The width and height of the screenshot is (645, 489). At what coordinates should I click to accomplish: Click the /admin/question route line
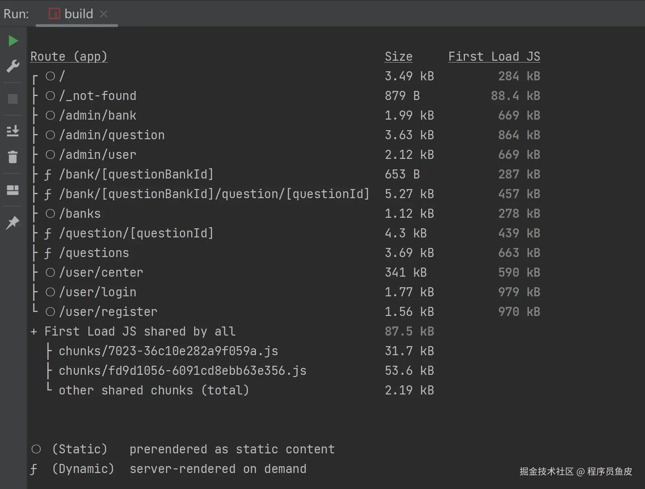coord(112,135)
